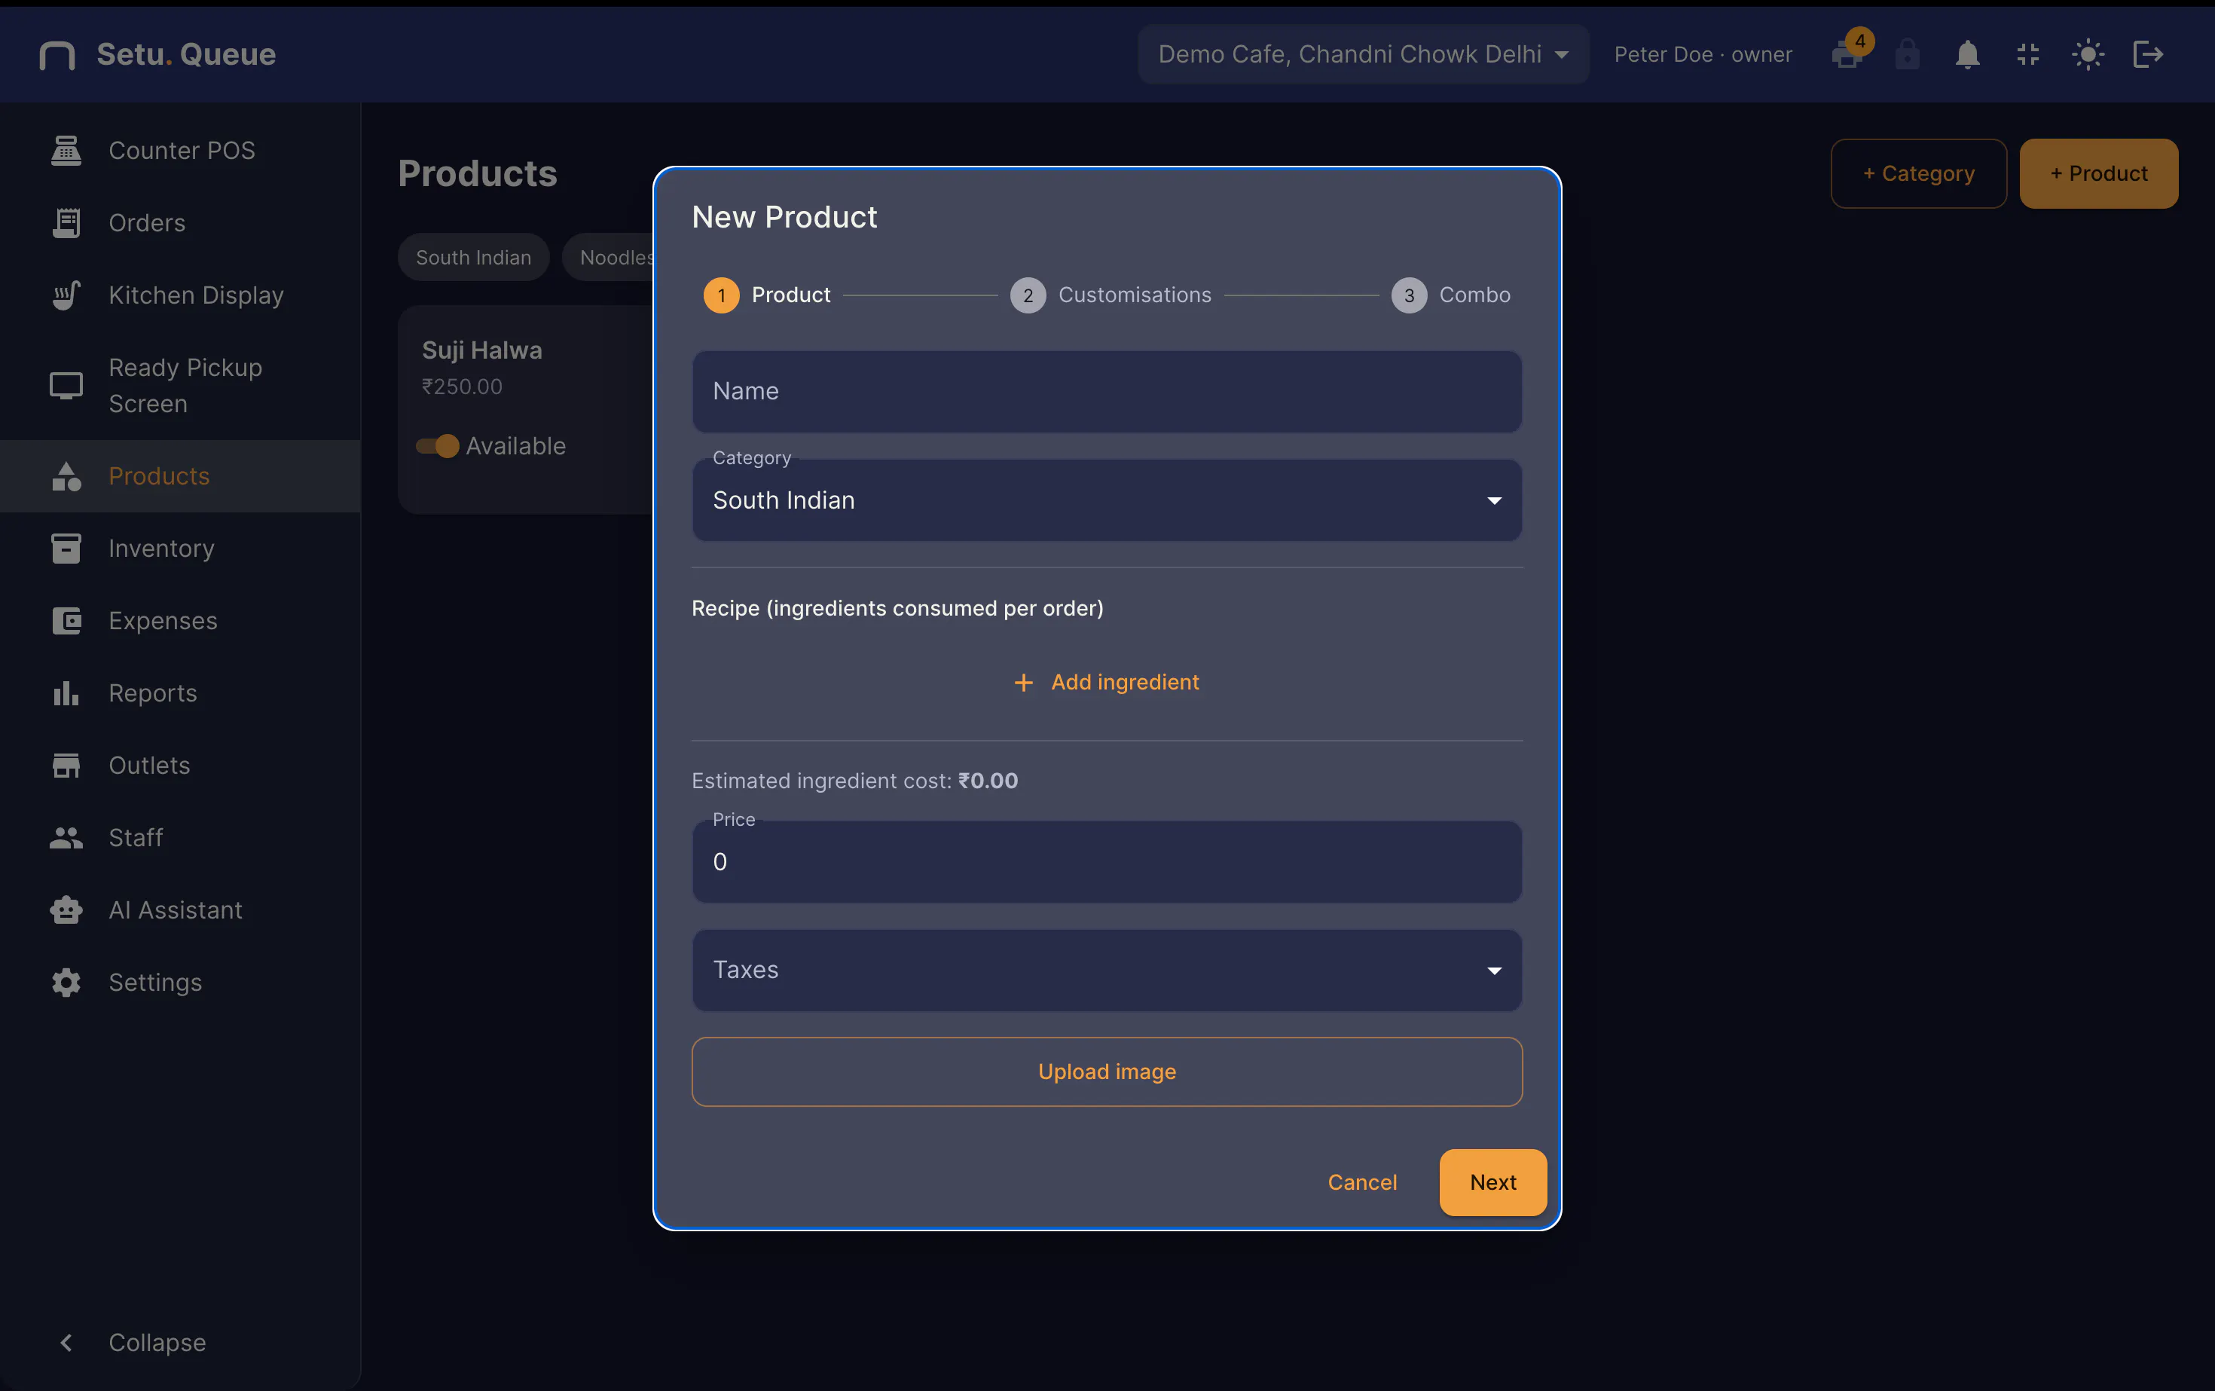Click the logout icon
This screenshot has height=1391, width=2215.
[2148, 54]
